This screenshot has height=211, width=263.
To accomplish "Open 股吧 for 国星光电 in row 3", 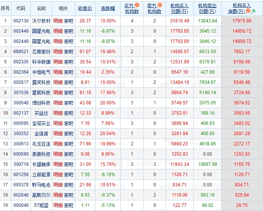I will [69, 41].
